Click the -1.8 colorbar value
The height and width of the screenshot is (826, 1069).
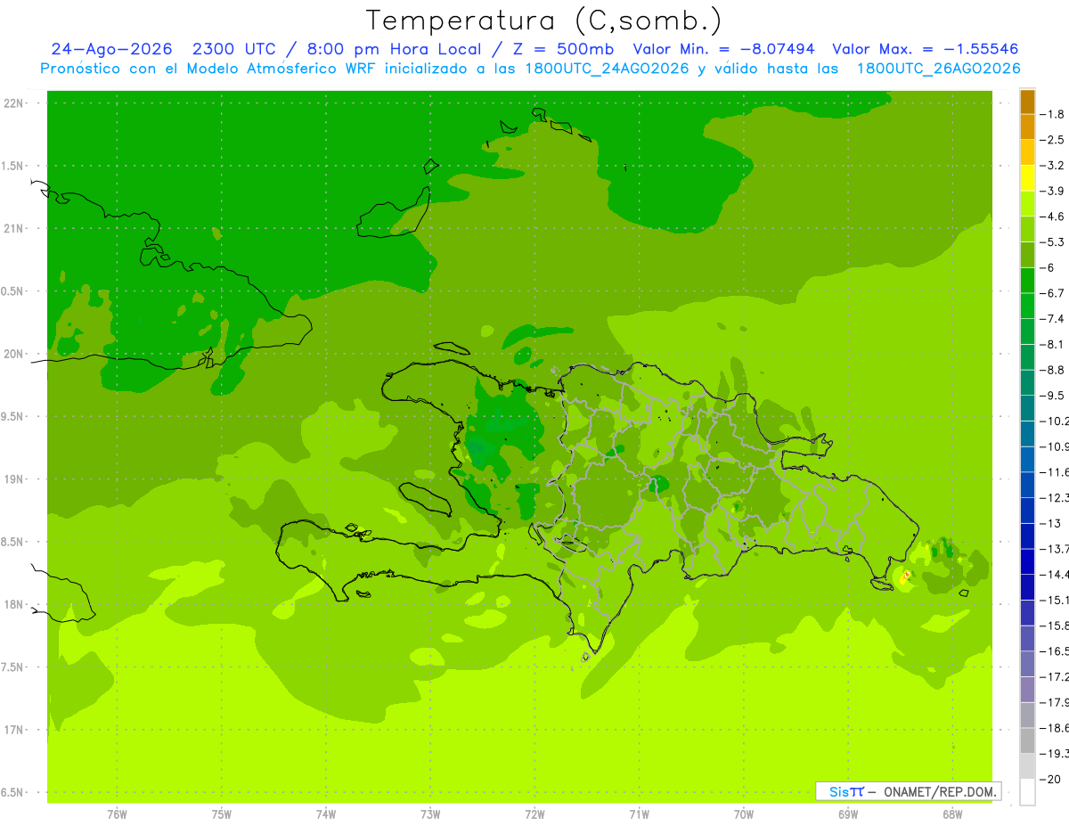tap(1052, 114)
